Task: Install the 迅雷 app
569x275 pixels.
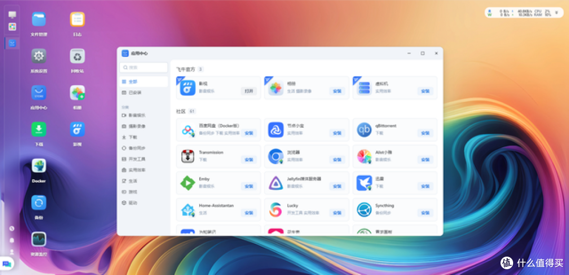Action: coord(425,186)
